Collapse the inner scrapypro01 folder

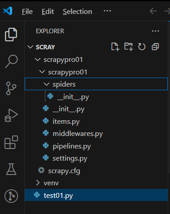click(x=42, y=72)
